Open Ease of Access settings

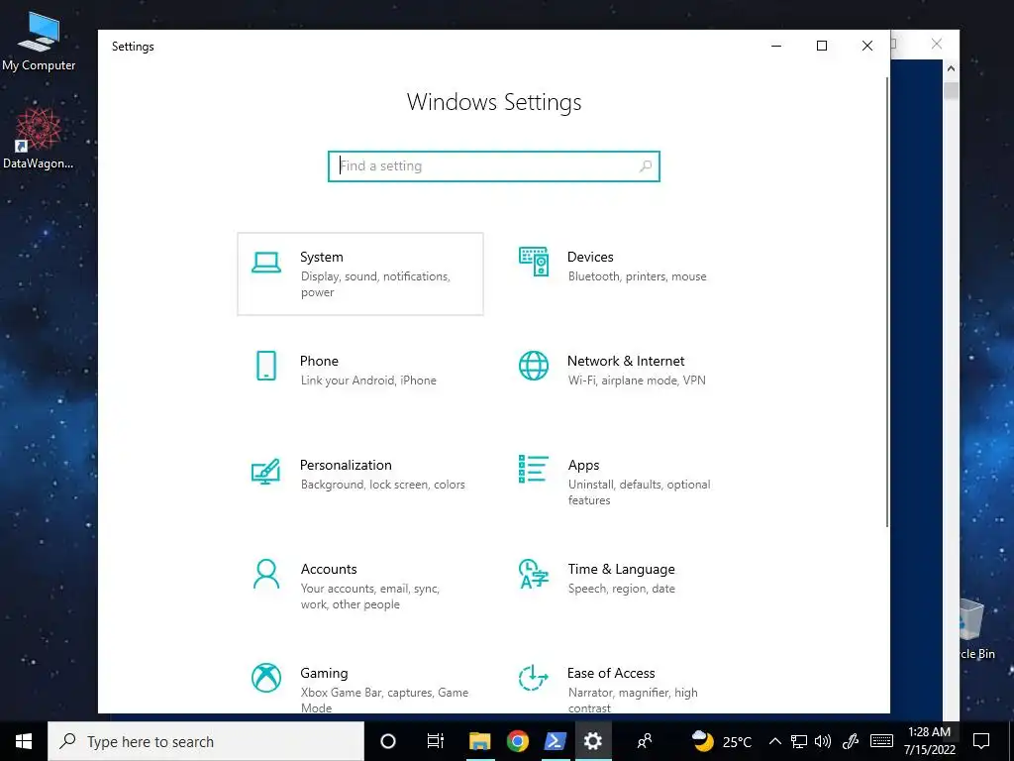click(x=627, y=682)
